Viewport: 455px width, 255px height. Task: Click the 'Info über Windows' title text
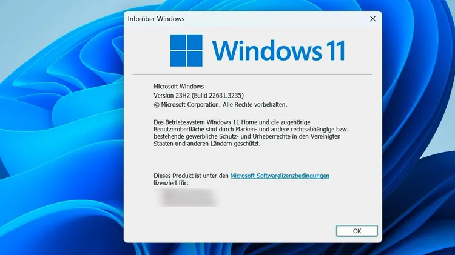(156, 19)
